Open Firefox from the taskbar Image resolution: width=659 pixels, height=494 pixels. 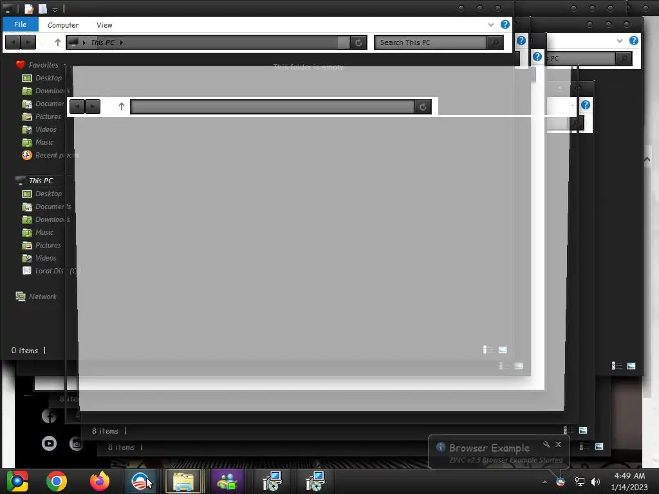100,481
